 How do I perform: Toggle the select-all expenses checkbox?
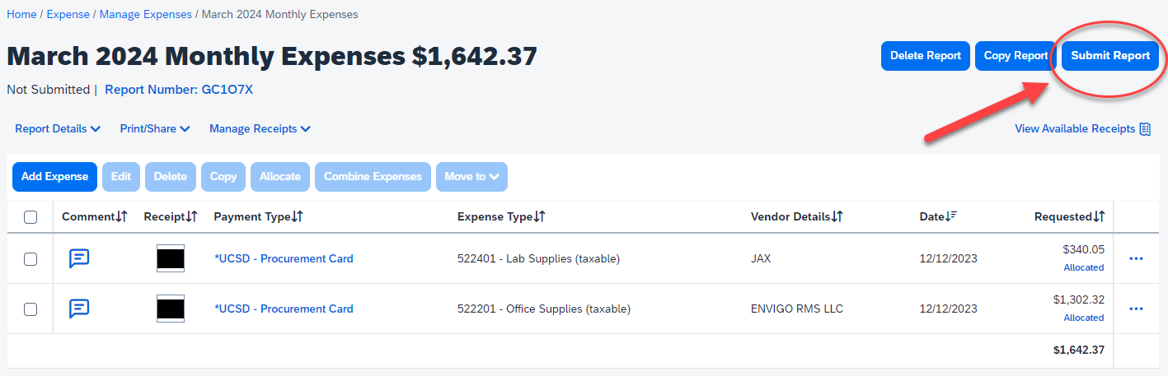click(x=30, y=217)
